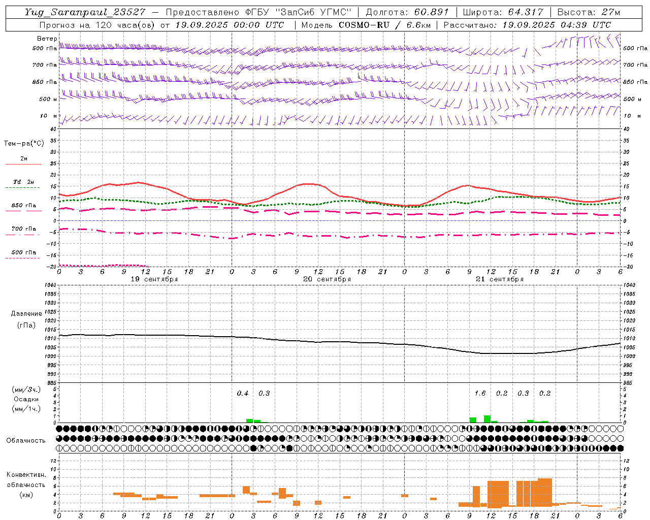Click the 'Облачность' cloud cover label

[x=26, y=440]
